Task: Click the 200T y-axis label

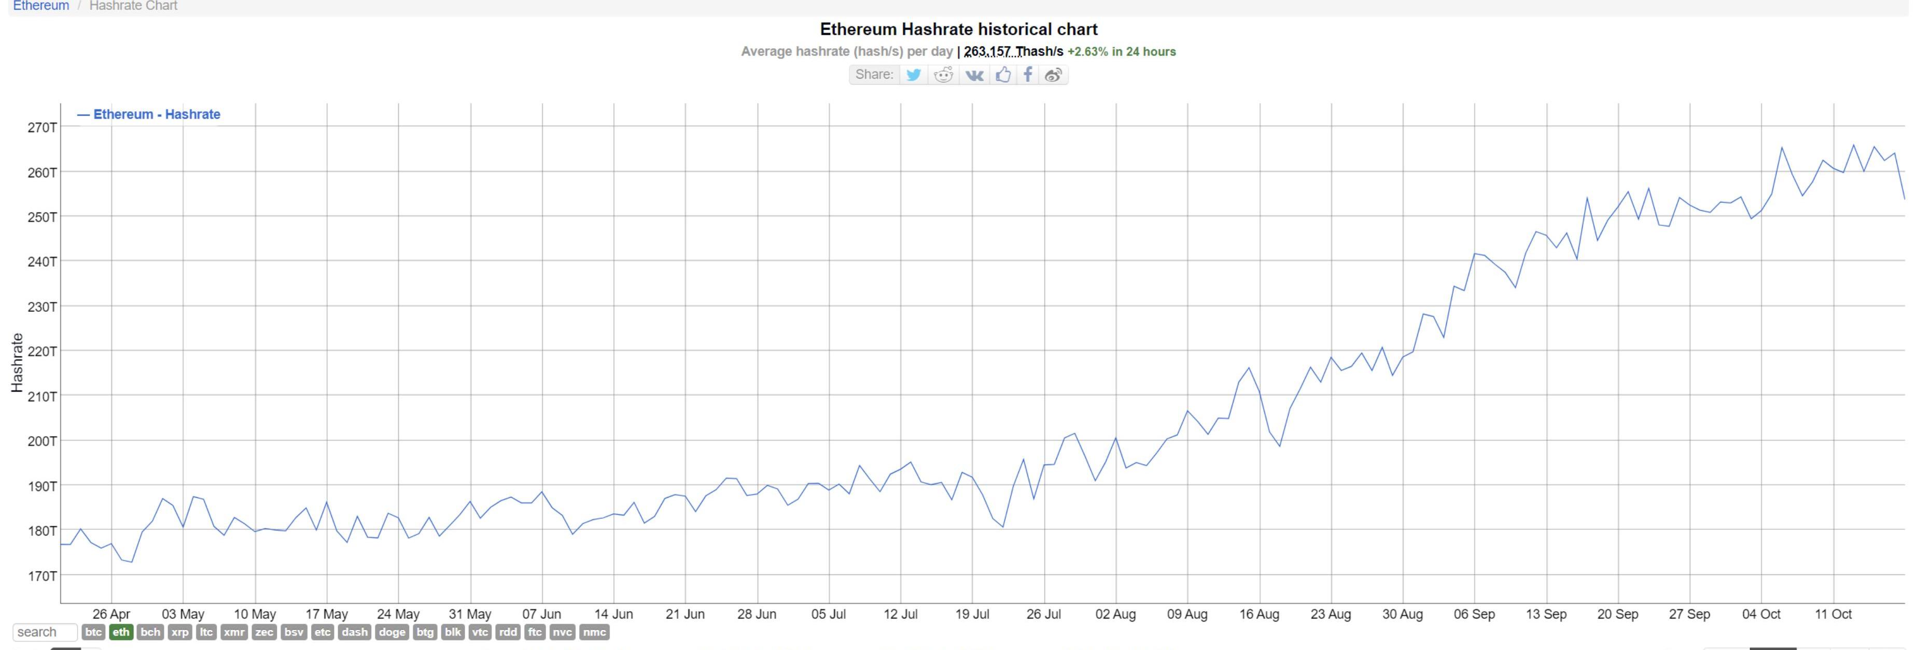Action: coord(43,441)
